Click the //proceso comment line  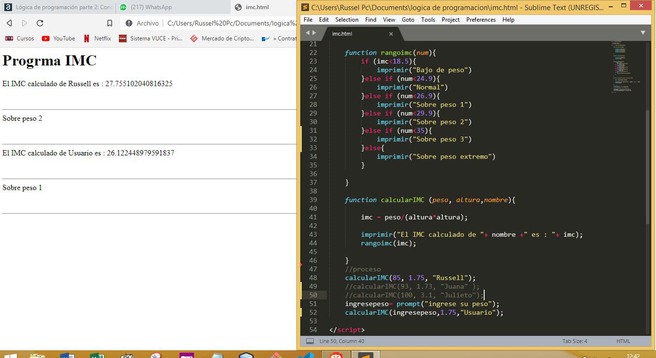(x=362, y=269)
